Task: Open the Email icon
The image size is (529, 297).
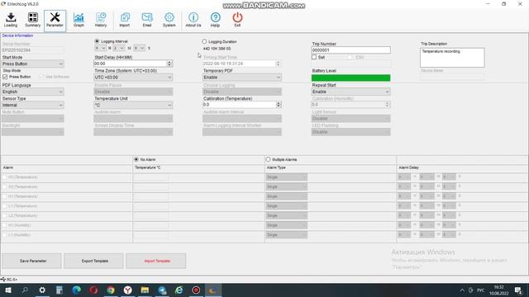Action: [147, 20]
